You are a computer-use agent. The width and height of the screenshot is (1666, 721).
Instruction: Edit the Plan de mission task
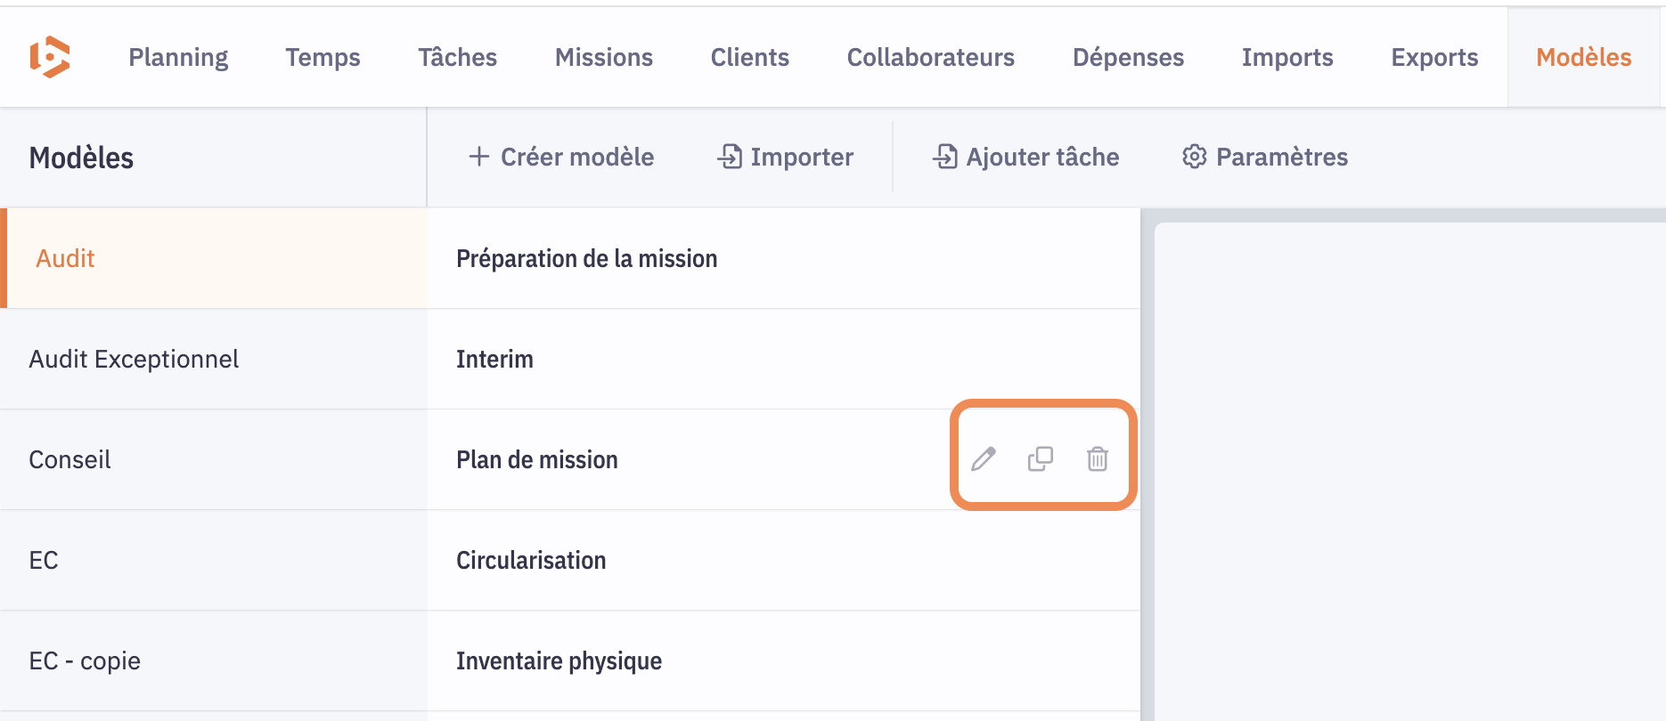click(x=984, y=459)
